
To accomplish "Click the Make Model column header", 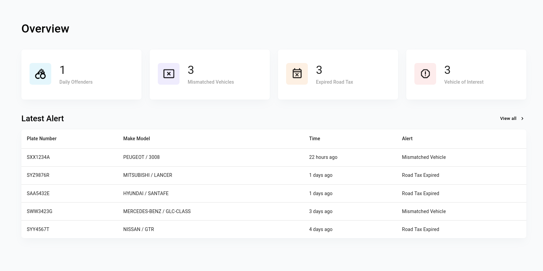I will click(136, 139).
